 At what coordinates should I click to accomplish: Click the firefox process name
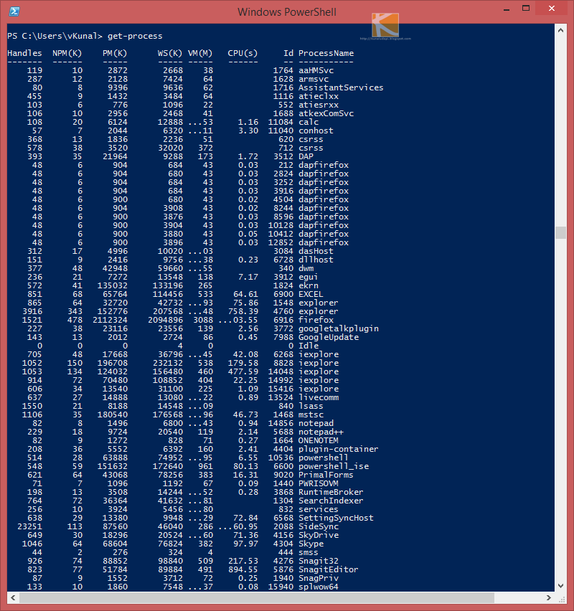click(x=316, y=320)
